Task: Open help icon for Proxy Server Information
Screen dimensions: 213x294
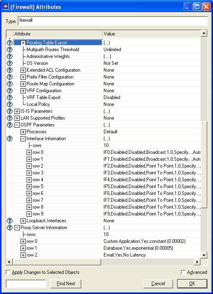Action: [10, 228]
